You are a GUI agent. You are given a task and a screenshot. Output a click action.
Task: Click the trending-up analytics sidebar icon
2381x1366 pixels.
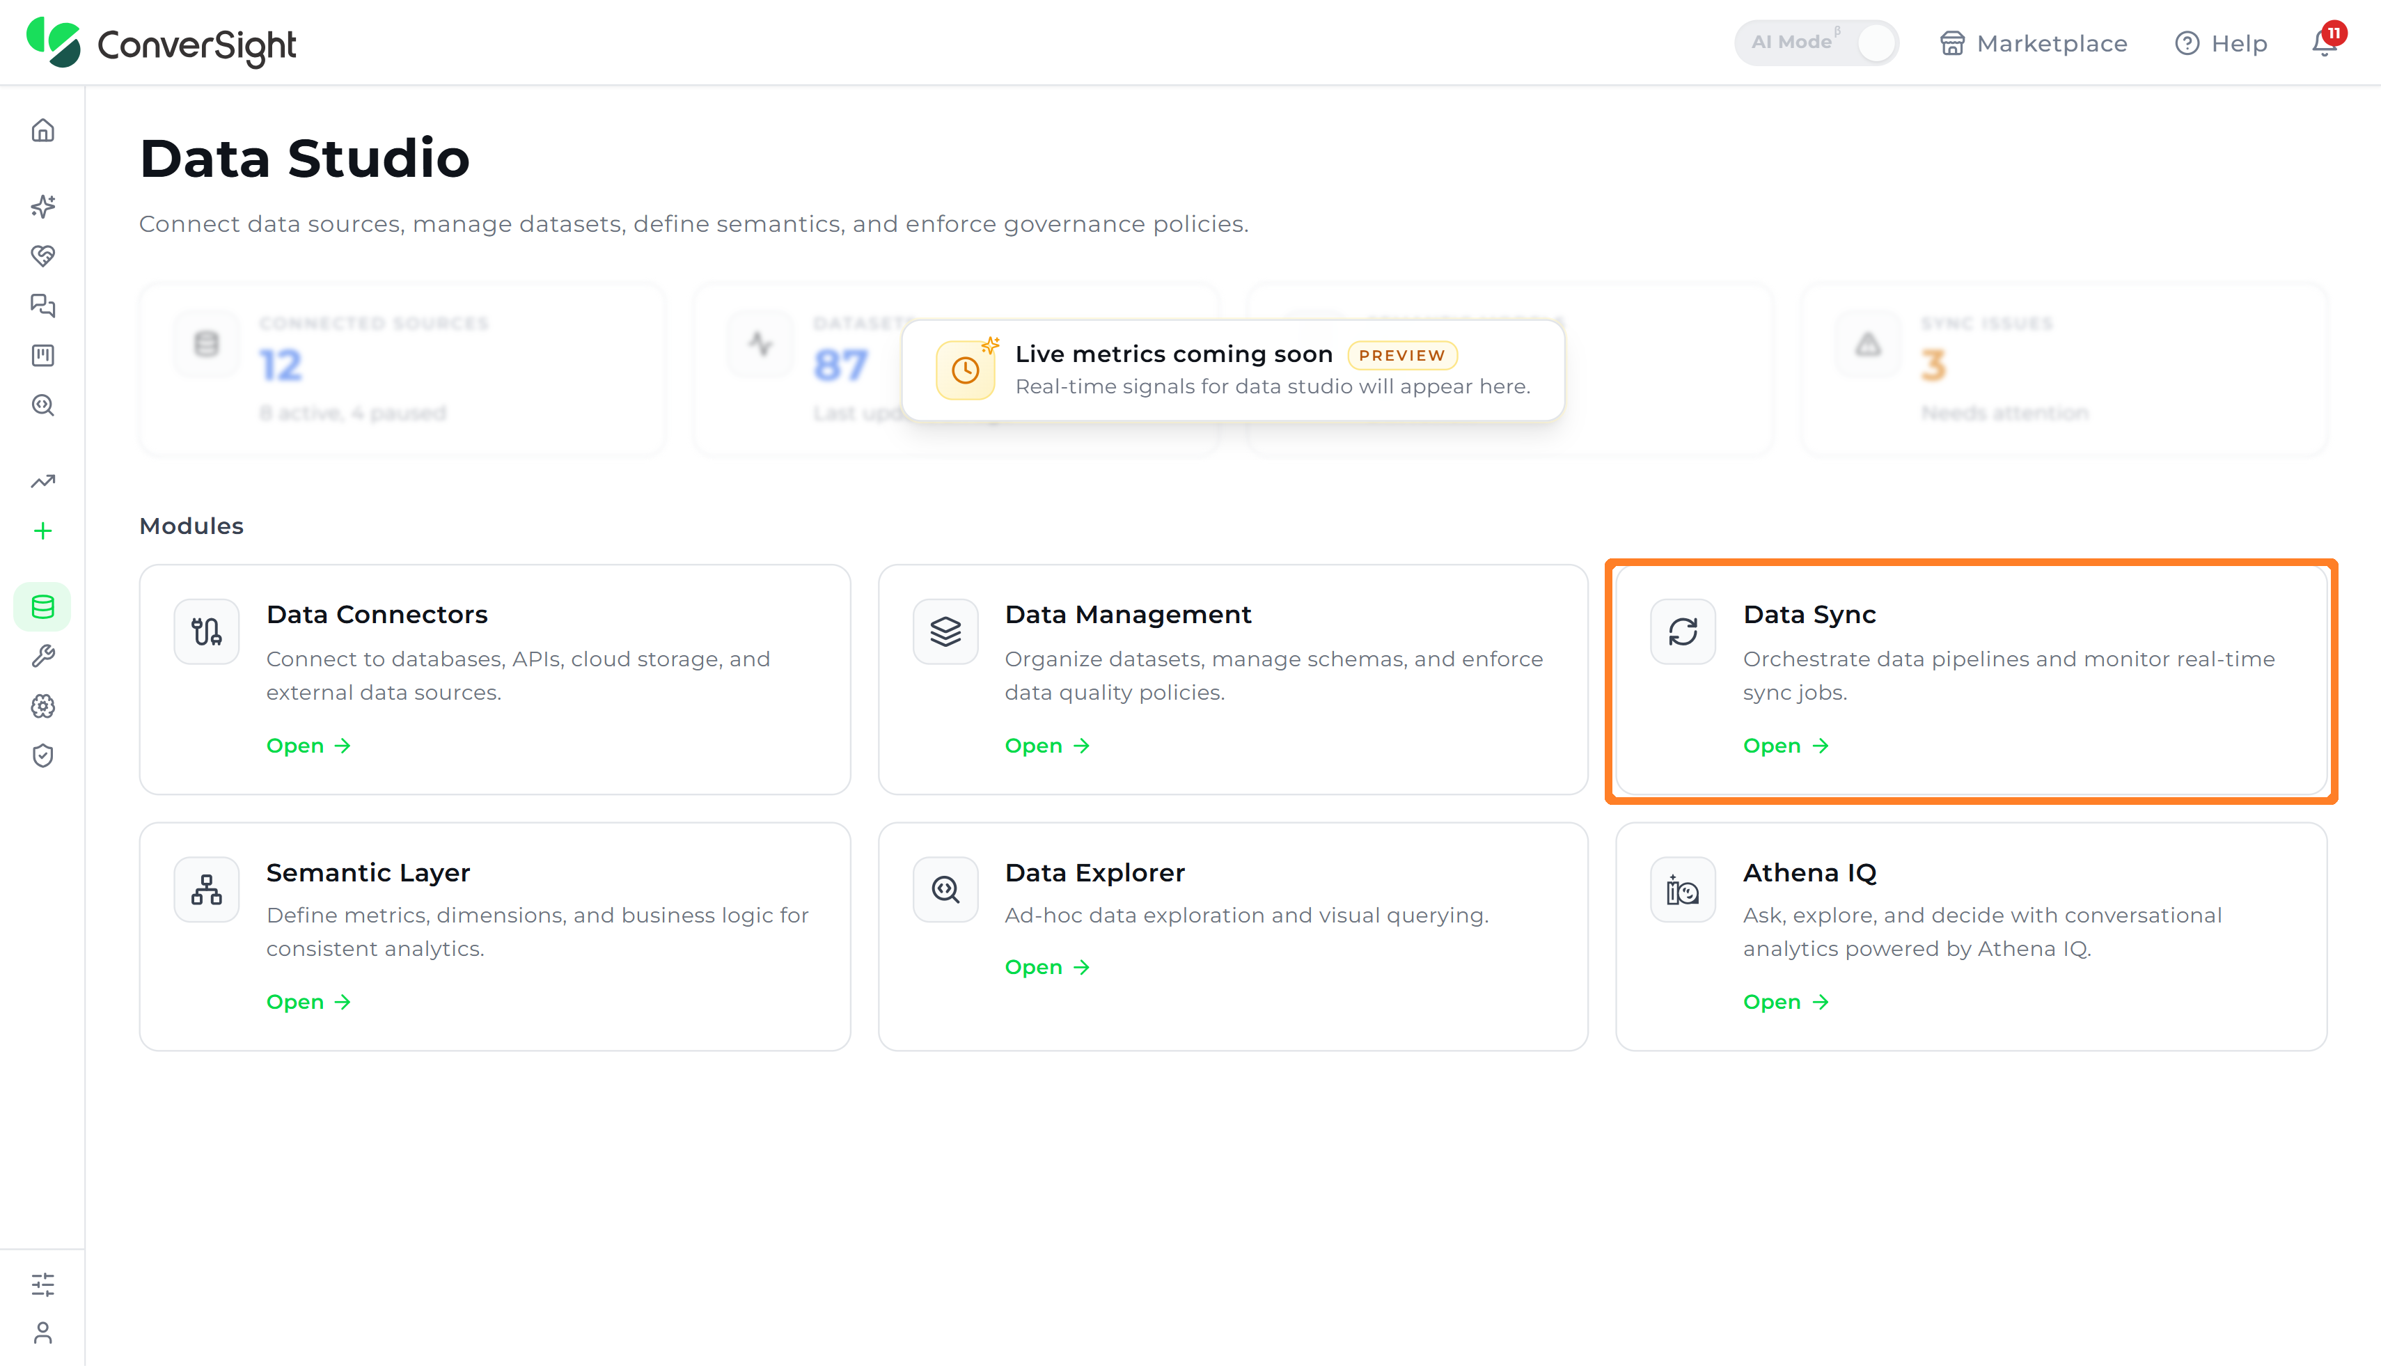[43, 481]
